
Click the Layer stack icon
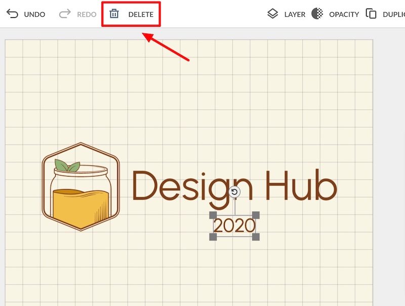[x=273, y=14]
